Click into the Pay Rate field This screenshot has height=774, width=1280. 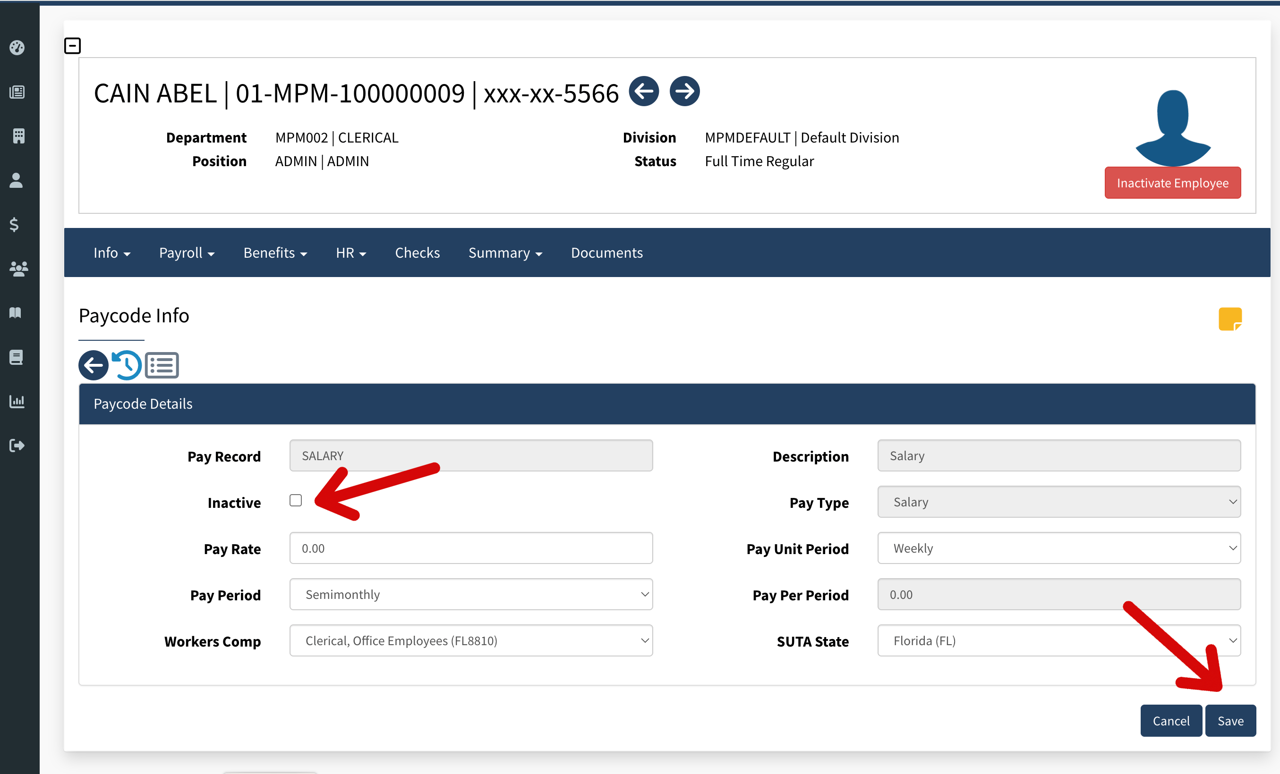pos(470,548)
